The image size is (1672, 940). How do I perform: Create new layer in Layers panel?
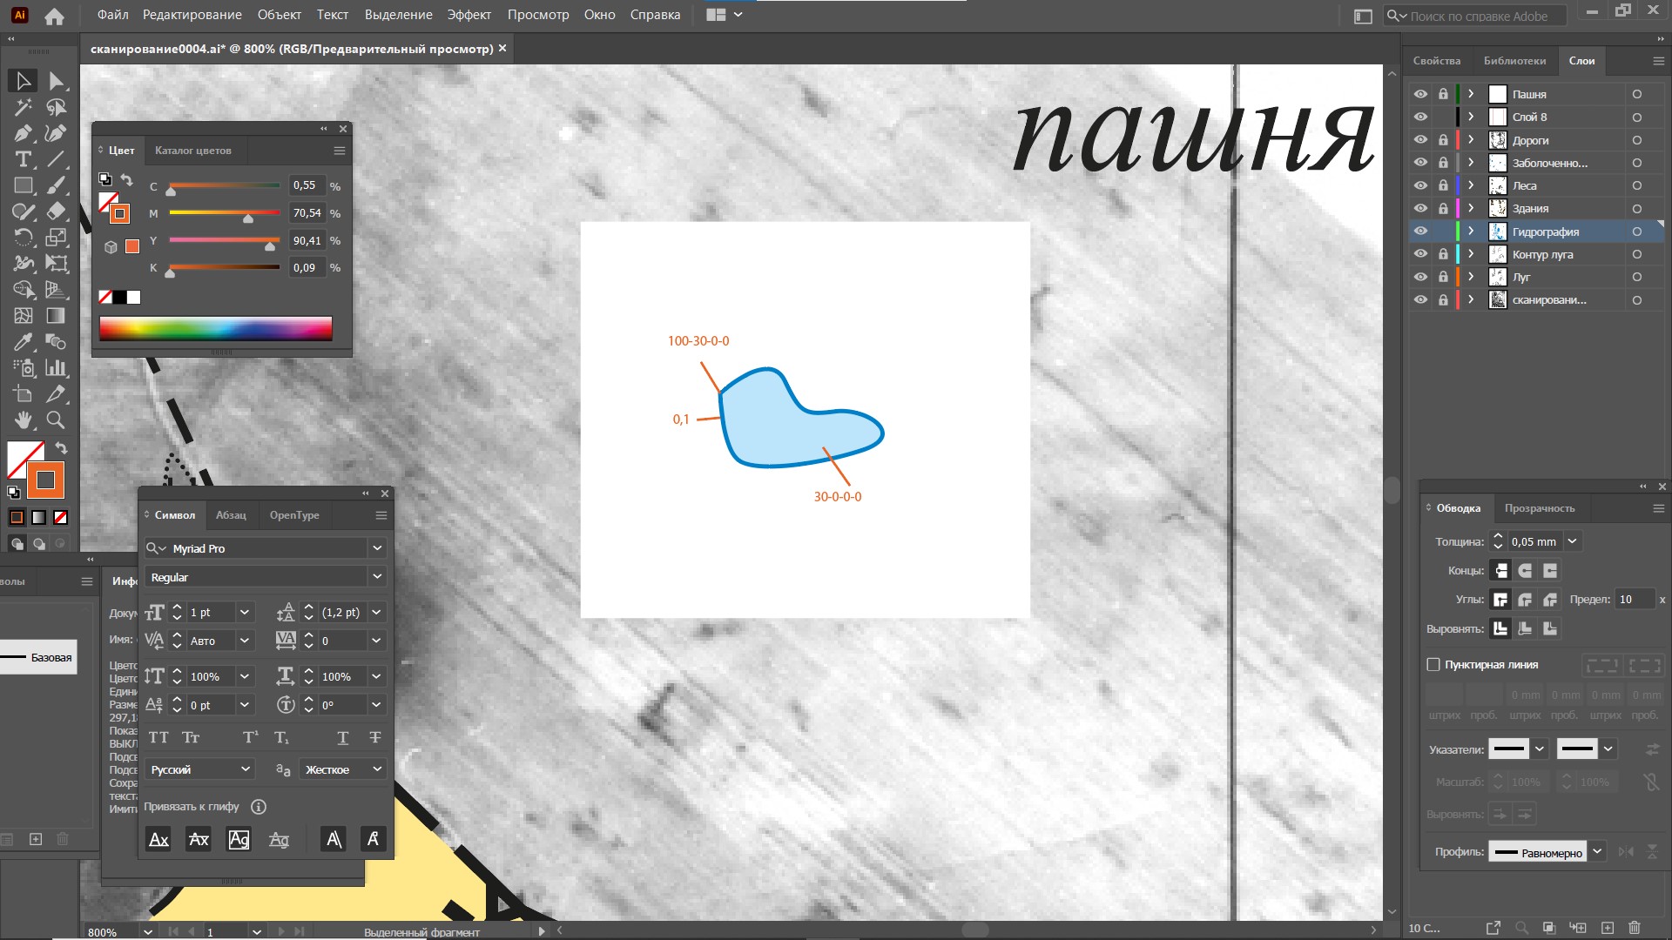click(x=1608, y=928)
